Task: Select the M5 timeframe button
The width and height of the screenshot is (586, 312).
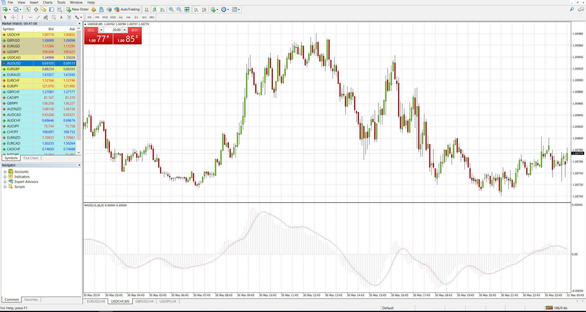Action: coord(96,17)
